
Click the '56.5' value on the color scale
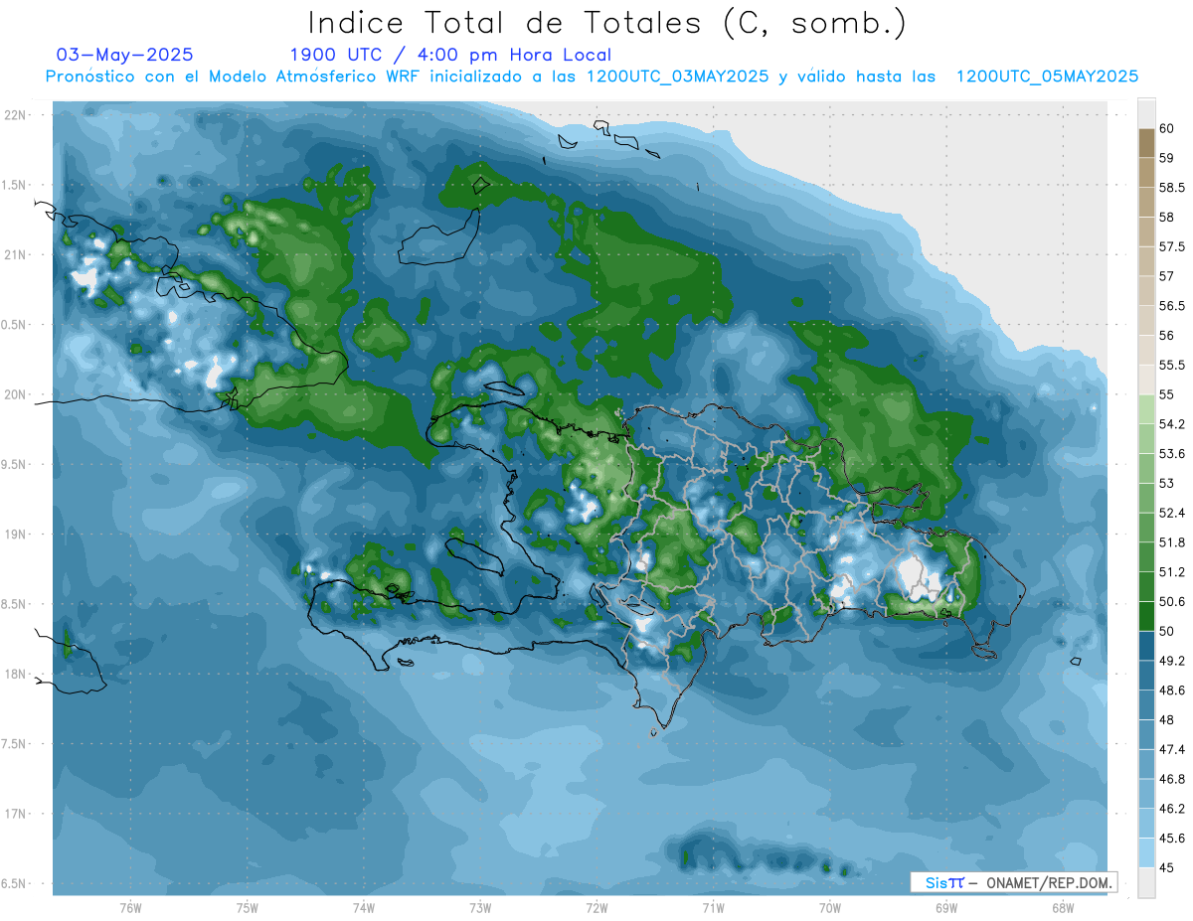[1172, 306]
